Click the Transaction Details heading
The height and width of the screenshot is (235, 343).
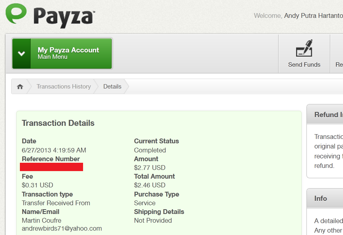coord(58,123)
